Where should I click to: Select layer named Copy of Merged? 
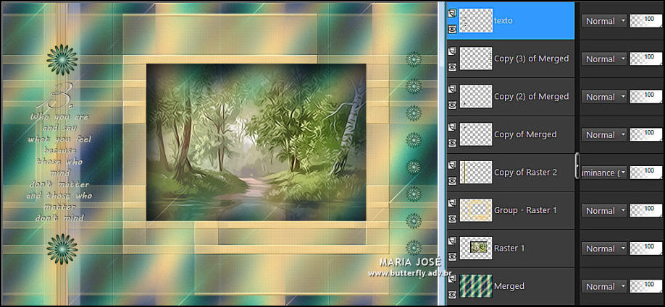(x=525, y=134)
